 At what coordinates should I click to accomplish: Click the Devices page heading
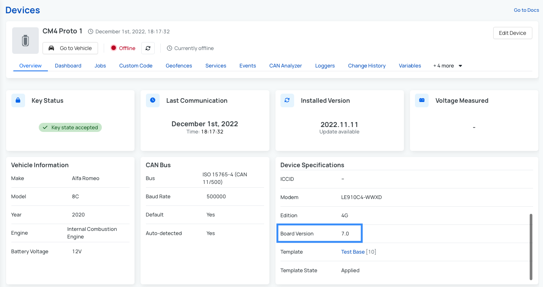23,10
